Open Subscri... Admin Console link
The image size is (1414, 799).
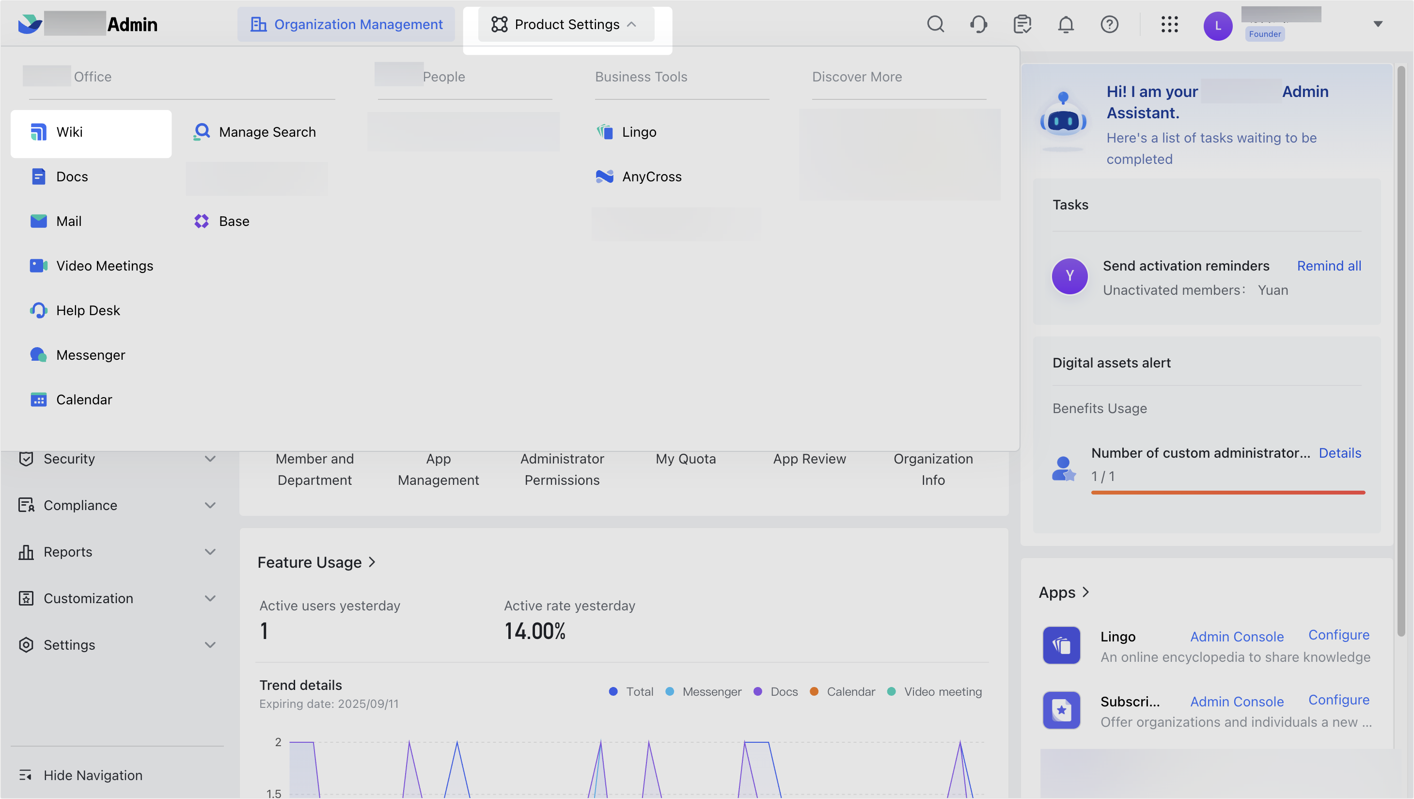pos(1236,701)
